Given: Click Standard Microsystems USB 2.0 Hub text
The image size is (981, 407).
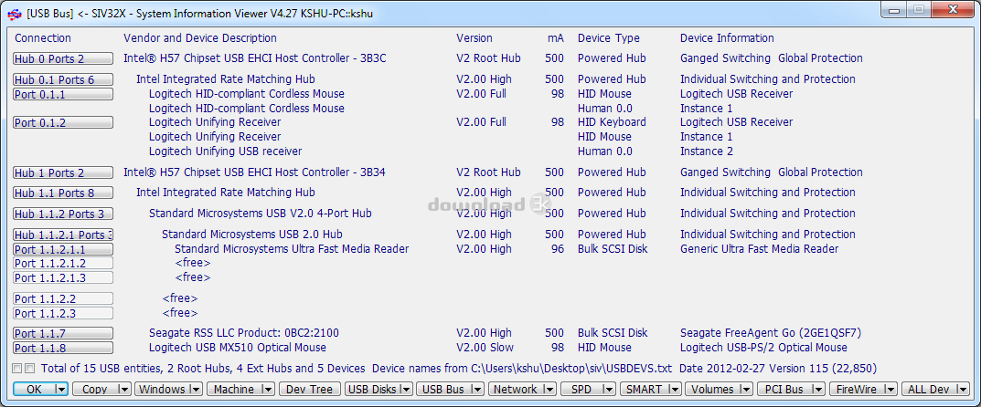Looking at the screenshot, I should 252,235.
